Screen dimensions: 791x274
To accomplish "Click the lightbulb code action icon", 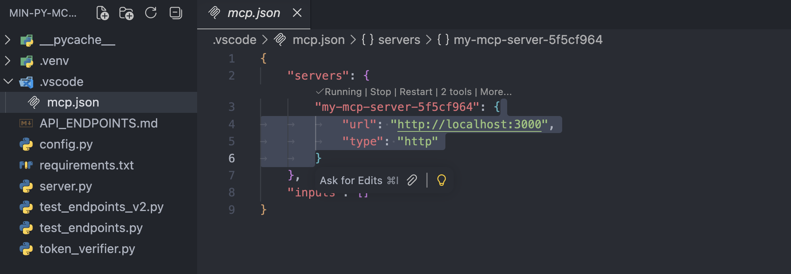I will (441, 180).
